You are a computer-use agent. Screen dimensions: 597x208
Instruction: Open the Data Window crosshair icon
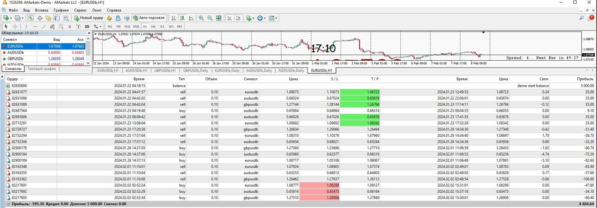click(40, 18)
